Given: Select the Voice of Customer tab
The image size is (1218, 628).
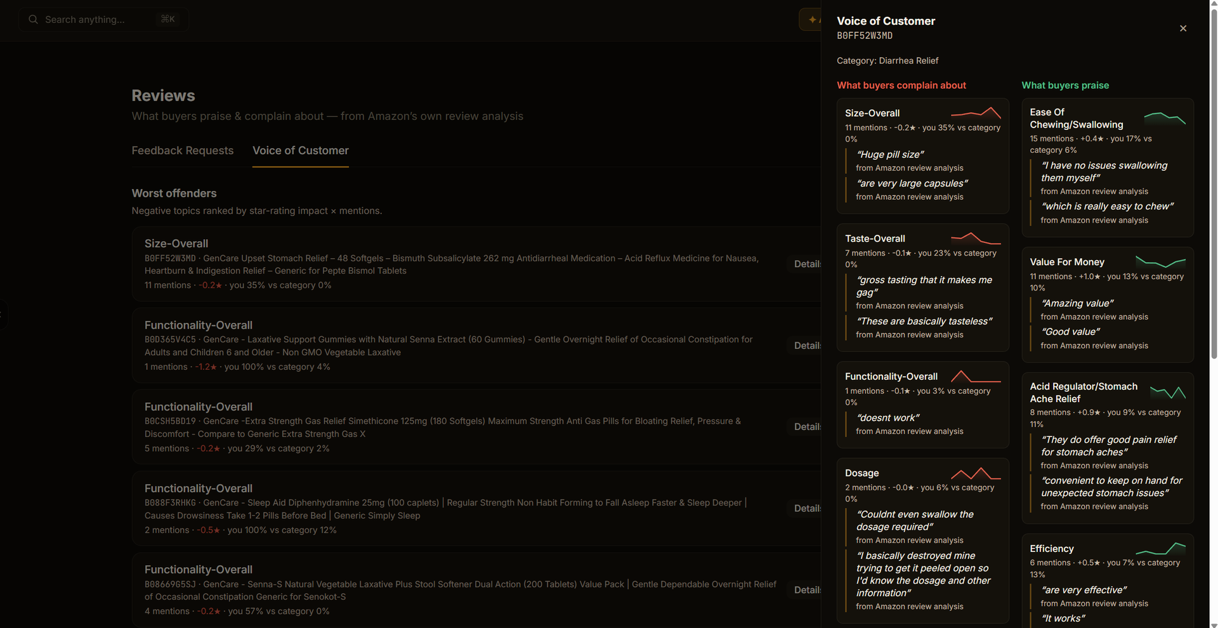Looking at the screenshot, I should tap(301, 150).
